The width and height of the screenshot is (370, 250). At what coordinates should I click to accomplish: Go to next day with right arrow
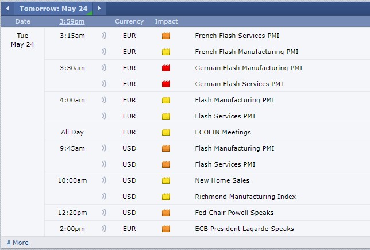click(99, 9)
